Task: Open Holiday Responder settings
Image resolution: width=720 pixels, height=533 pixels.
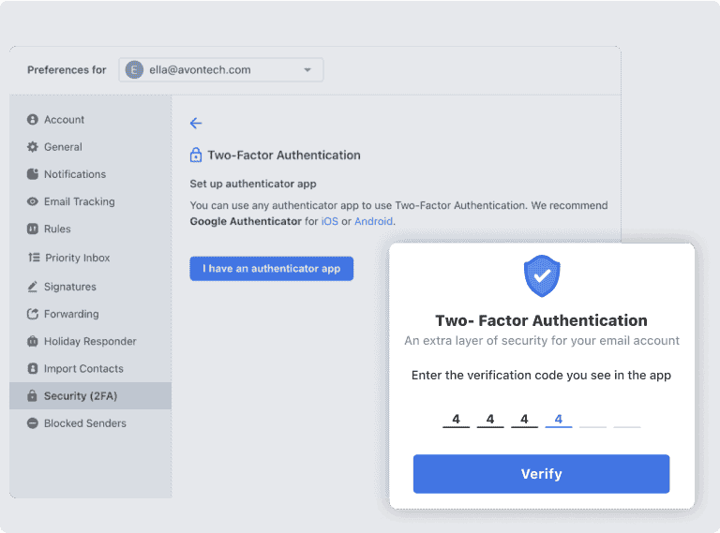Action: point(90,341)
